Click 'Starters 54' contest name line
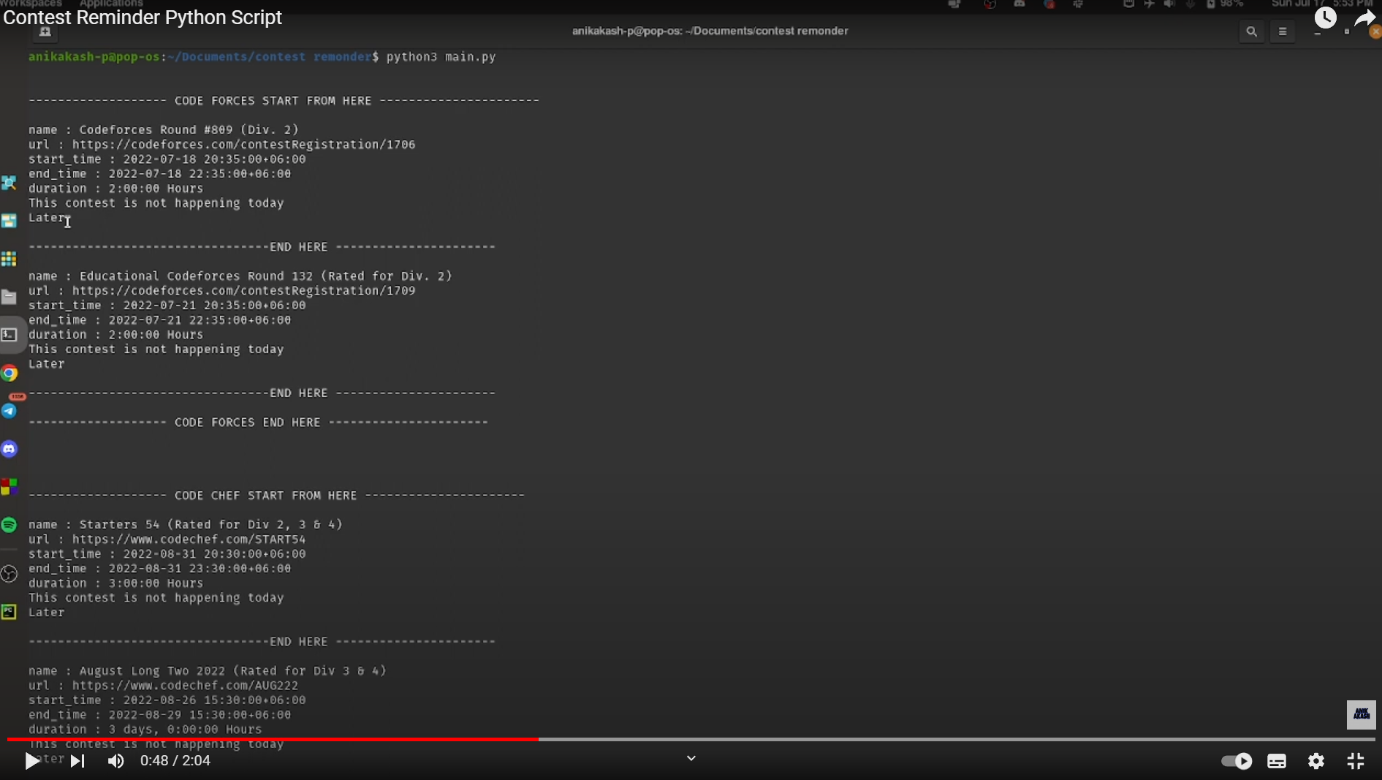This screenshot has width=1382, height=780. pos(185,525)
